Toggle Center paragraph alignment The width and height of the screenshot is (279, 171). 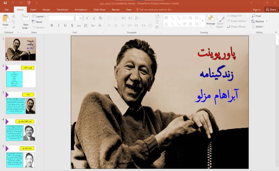(x=116, y=26)
